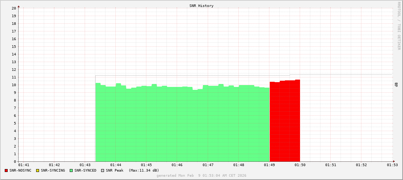Click the 01:52 time axis label
403x180 pixels.
pos(362,165)
